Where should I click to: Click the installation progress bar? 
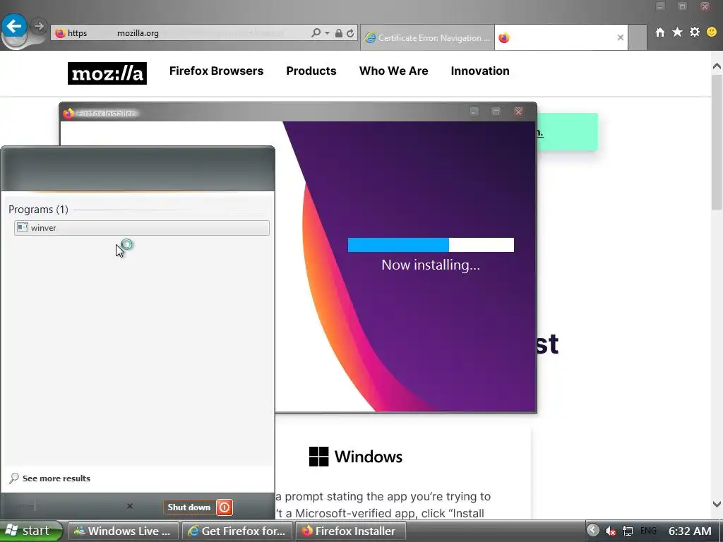click(x=431, y=245)
